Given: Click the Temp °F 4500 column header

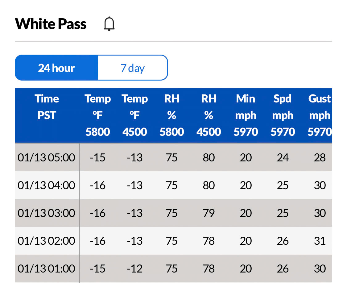Looking at the screenshot, I should (x=134, y=115).
